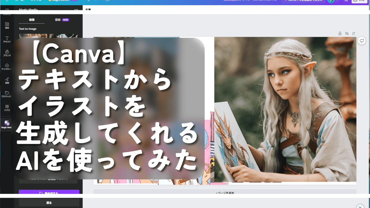Switch to the 画像 (Image) tab
Screen dimensions: 370x208
[x=32, y=20]
